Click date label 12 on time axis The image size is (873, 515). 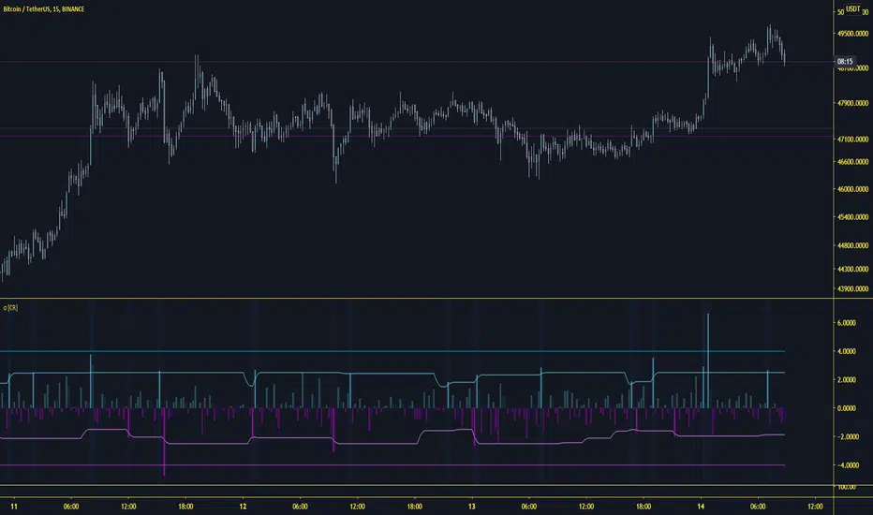pyautogui.click(x=243, y=507)
